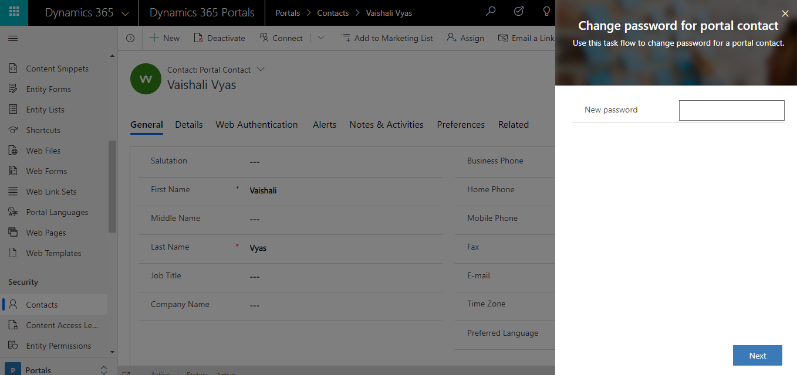Viewport: 797px width, 375px height.
Task: Click the Contacts person icon
Action: tap(13, 305)
